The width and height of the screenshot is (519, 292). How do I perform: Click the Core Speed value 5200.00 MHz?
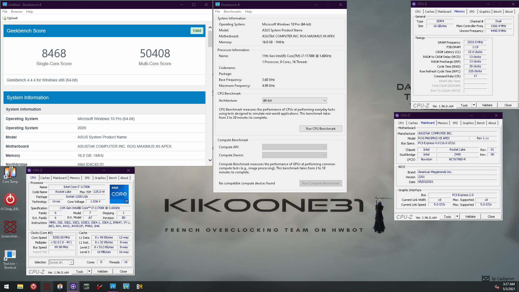pyautogui.click(x=61, y=237)
